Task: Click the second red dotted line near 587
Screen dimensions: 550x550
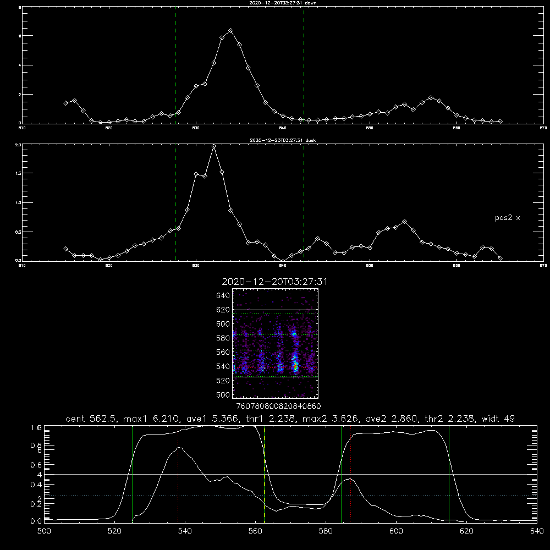Action: tap(350, 474)
